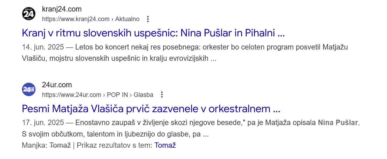Click the https://www.kranj24.com URL text

[76, 19]
